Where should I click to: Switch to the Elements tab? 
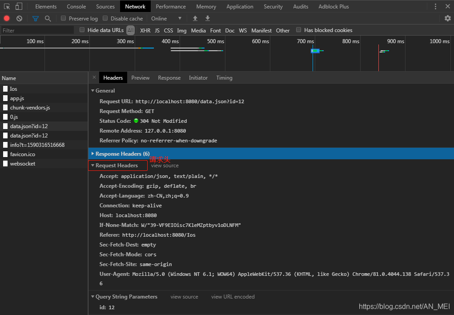tap(46, 6)
